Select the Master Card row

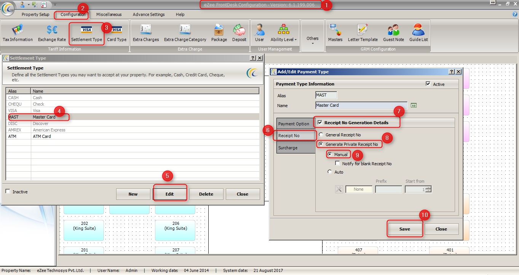(x=133, y=117)
